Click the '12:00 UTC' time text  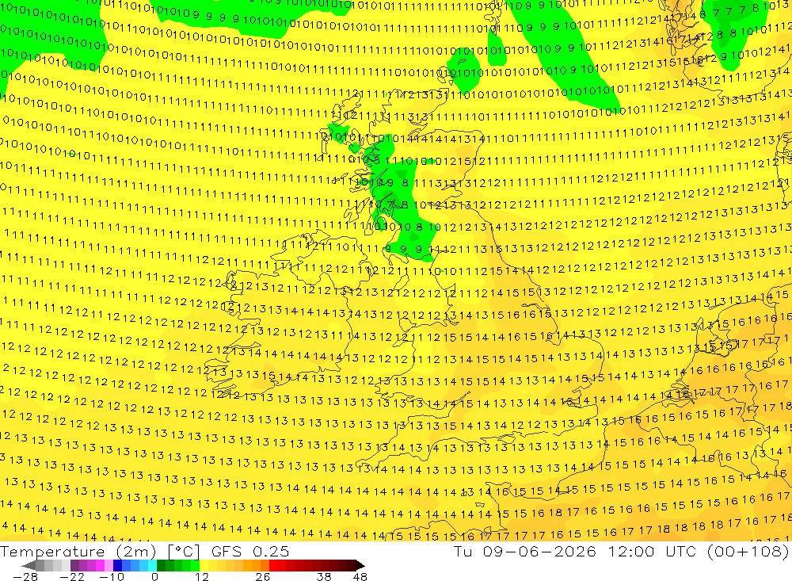tap(652, 551)
